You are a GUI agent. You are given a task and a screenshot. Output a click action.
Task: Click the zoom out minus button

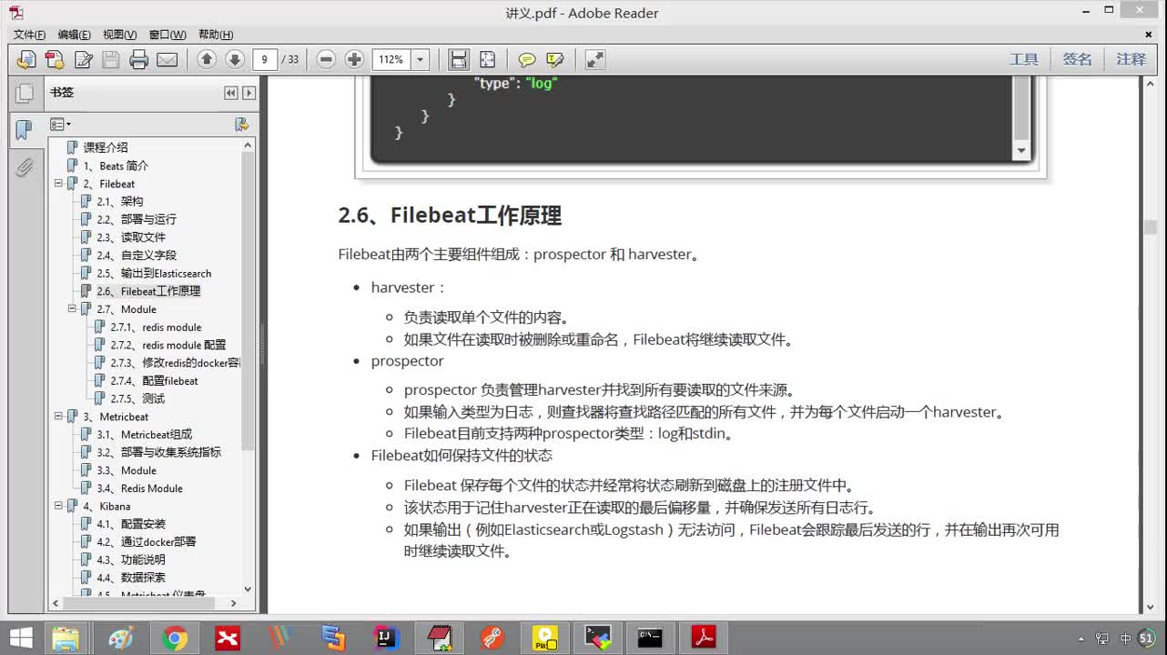(x=326, y=59)
